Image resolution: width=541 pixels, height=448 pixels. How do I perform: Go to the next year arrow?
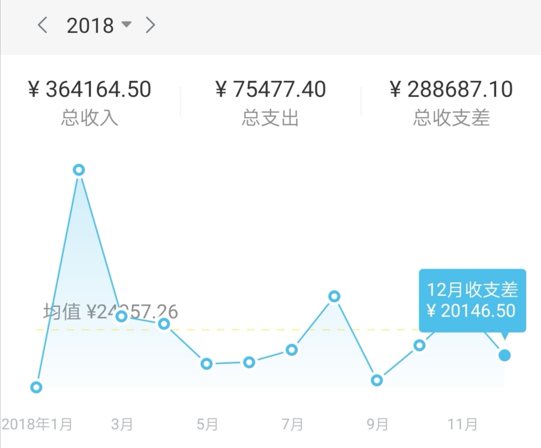tap(150, 25)
